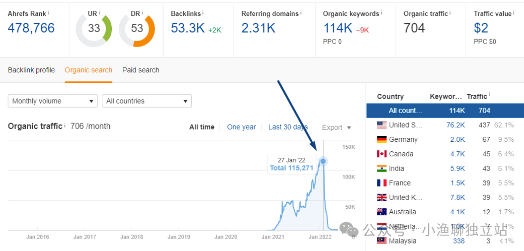Open the 2.31K referring domains link

tap(259, 28)
